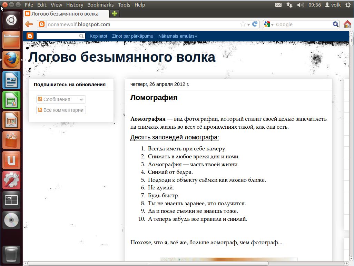Expand the Сообщения feed dropdown
Viewport: 354px width, 266px height.
[81, 99]
